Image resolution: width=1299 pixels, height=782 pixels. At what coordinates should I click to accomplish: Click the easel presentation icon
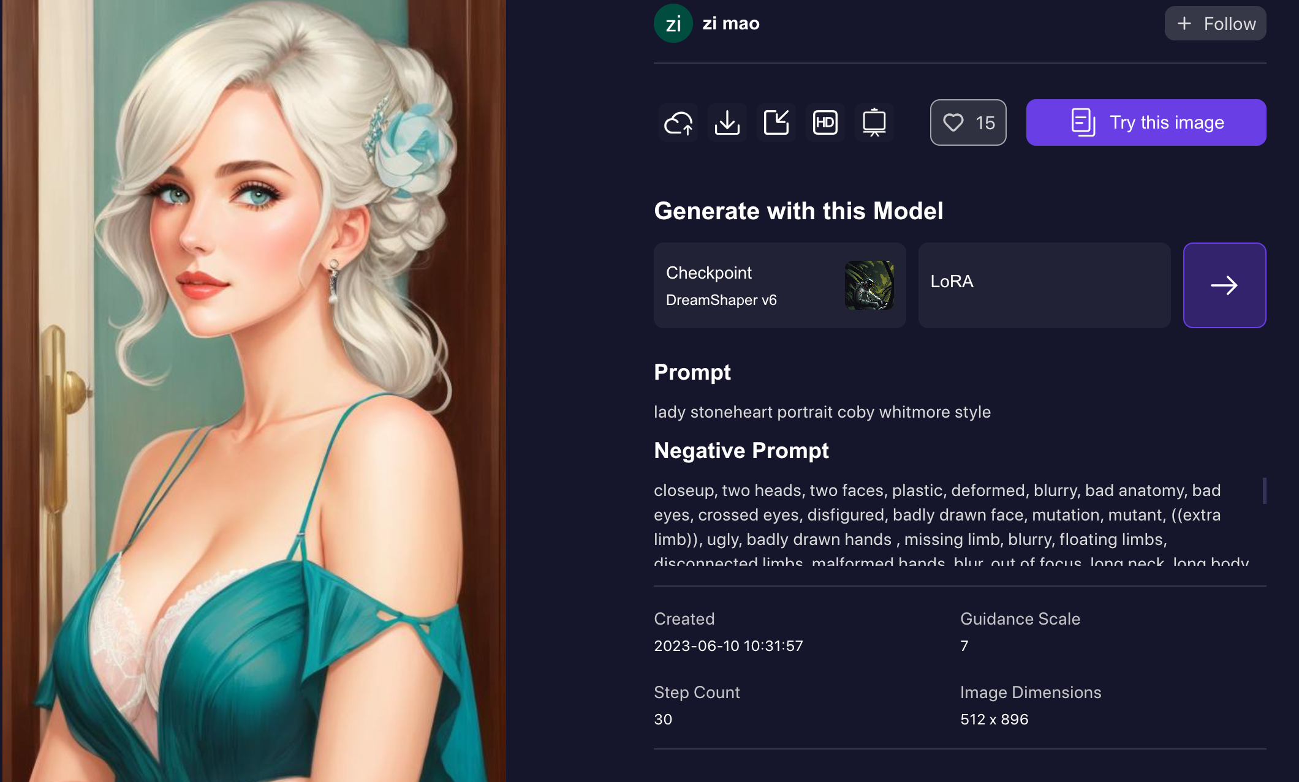tap(874, 122)
